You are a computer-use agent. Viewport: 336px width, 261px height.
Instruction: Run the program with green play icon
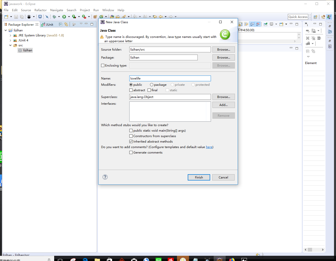pyautogui.click(x=64, y=17)
